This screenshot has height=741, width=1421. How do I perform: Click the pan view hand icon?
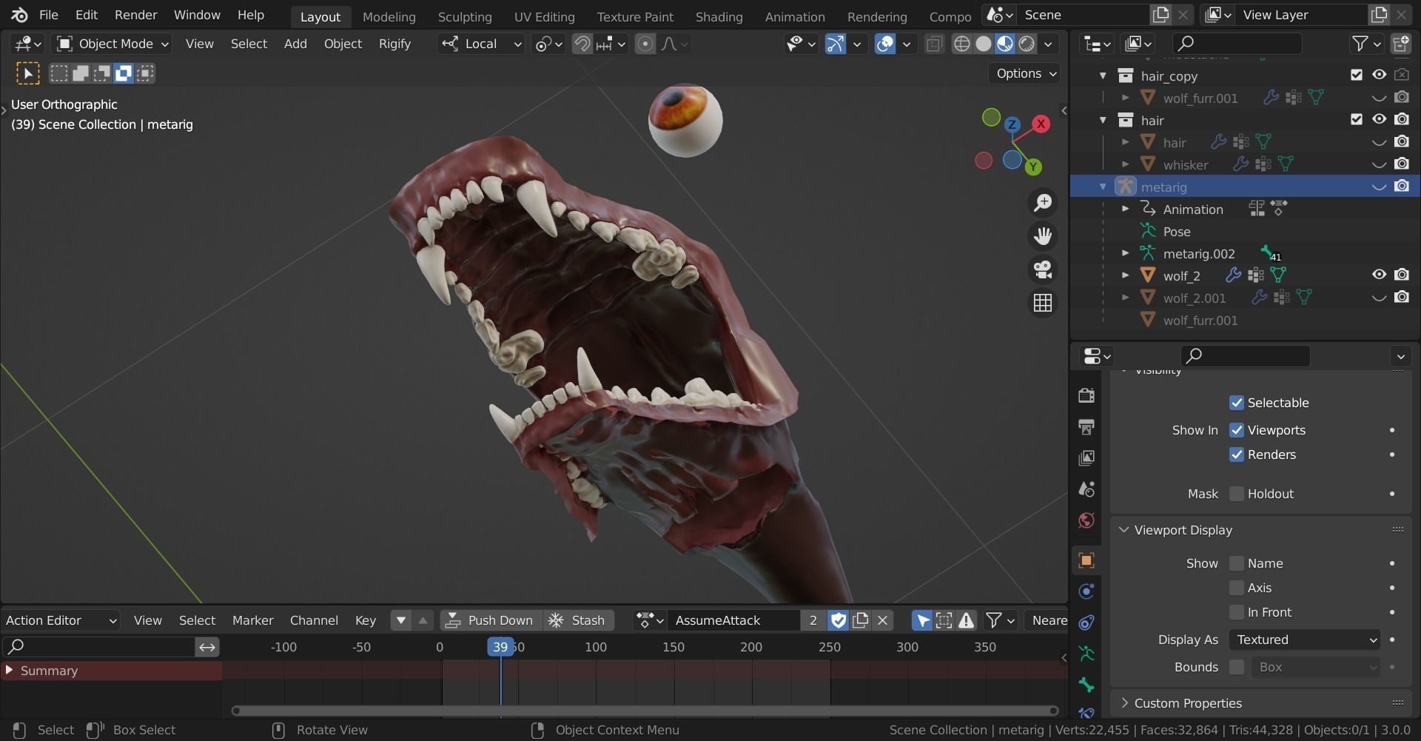[x=1043, y=236]
